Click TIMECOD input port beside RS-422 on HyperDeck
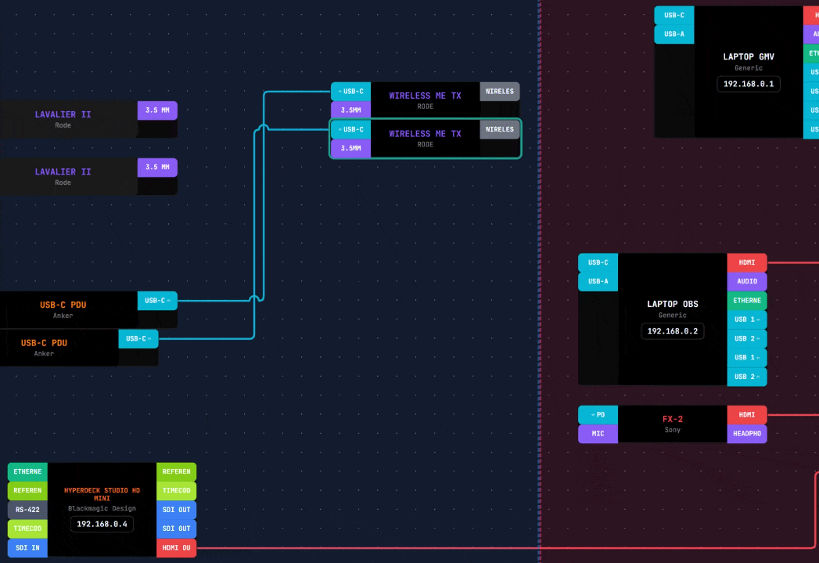The image size is (819, 563). pos(27,529)
